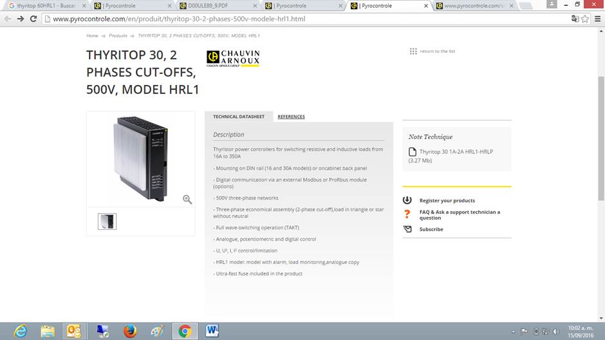This screenshot has width=605, height=340.
Task: Click the taskbar clock showing 10:02 a. m.
Action: (x=581, y=332)
